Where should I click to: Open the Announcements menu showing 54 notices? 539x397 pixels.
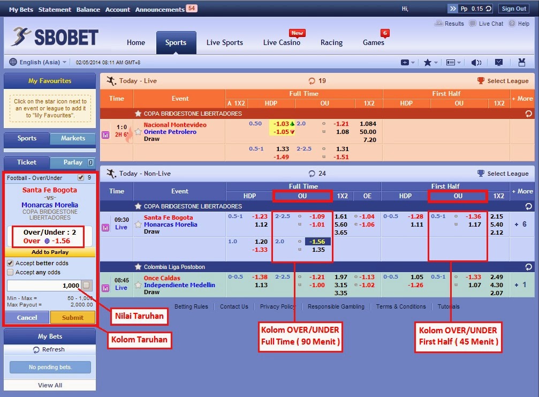click(x=159, y=9)
